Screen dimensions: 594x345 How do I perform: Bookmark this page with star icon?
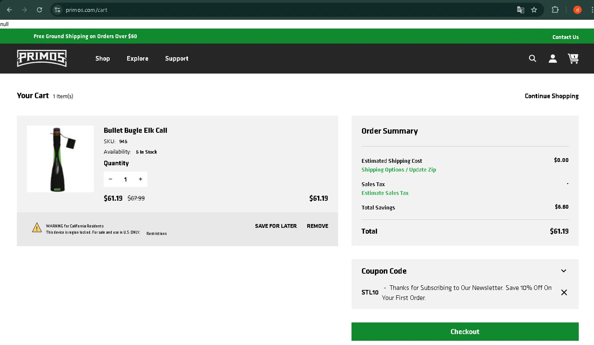click(x=534, y=10)
